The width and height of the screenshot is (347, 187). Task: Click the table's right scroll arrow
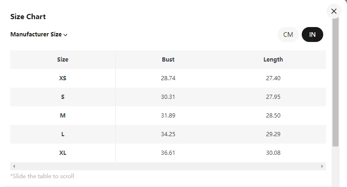click(x=322, y=166)
